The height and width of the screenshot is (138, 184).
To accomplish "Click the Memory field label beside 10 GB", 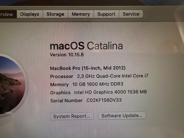I will point(60,85).
